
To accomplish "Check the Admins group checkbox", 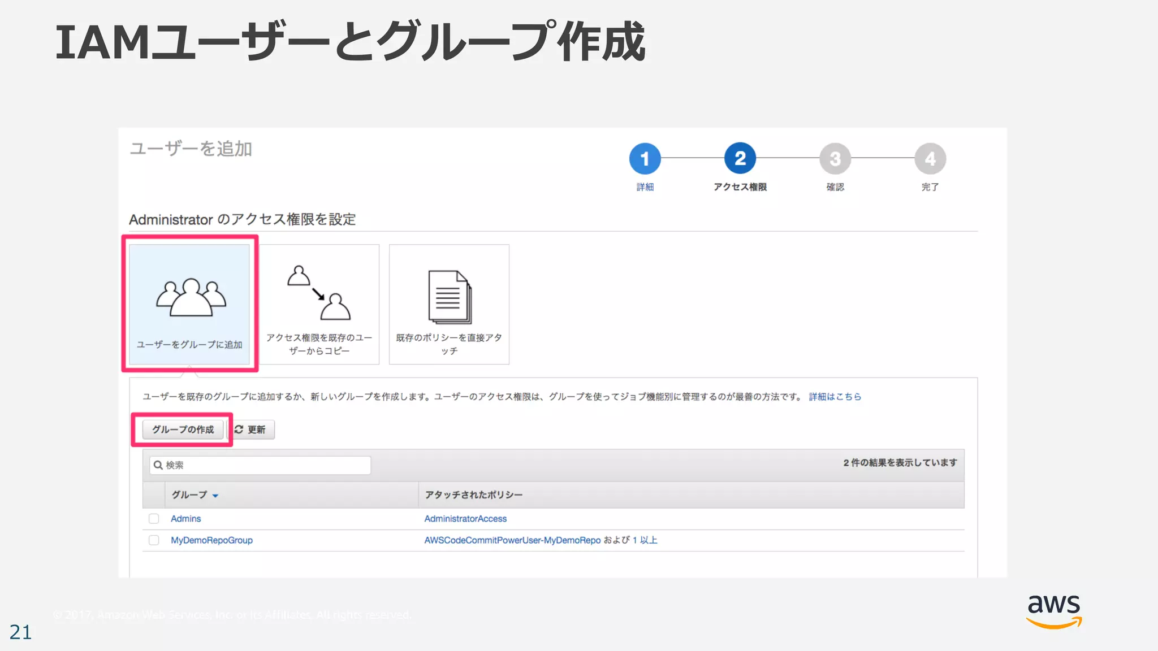I will pyautogui.click(x=154, y=519).
